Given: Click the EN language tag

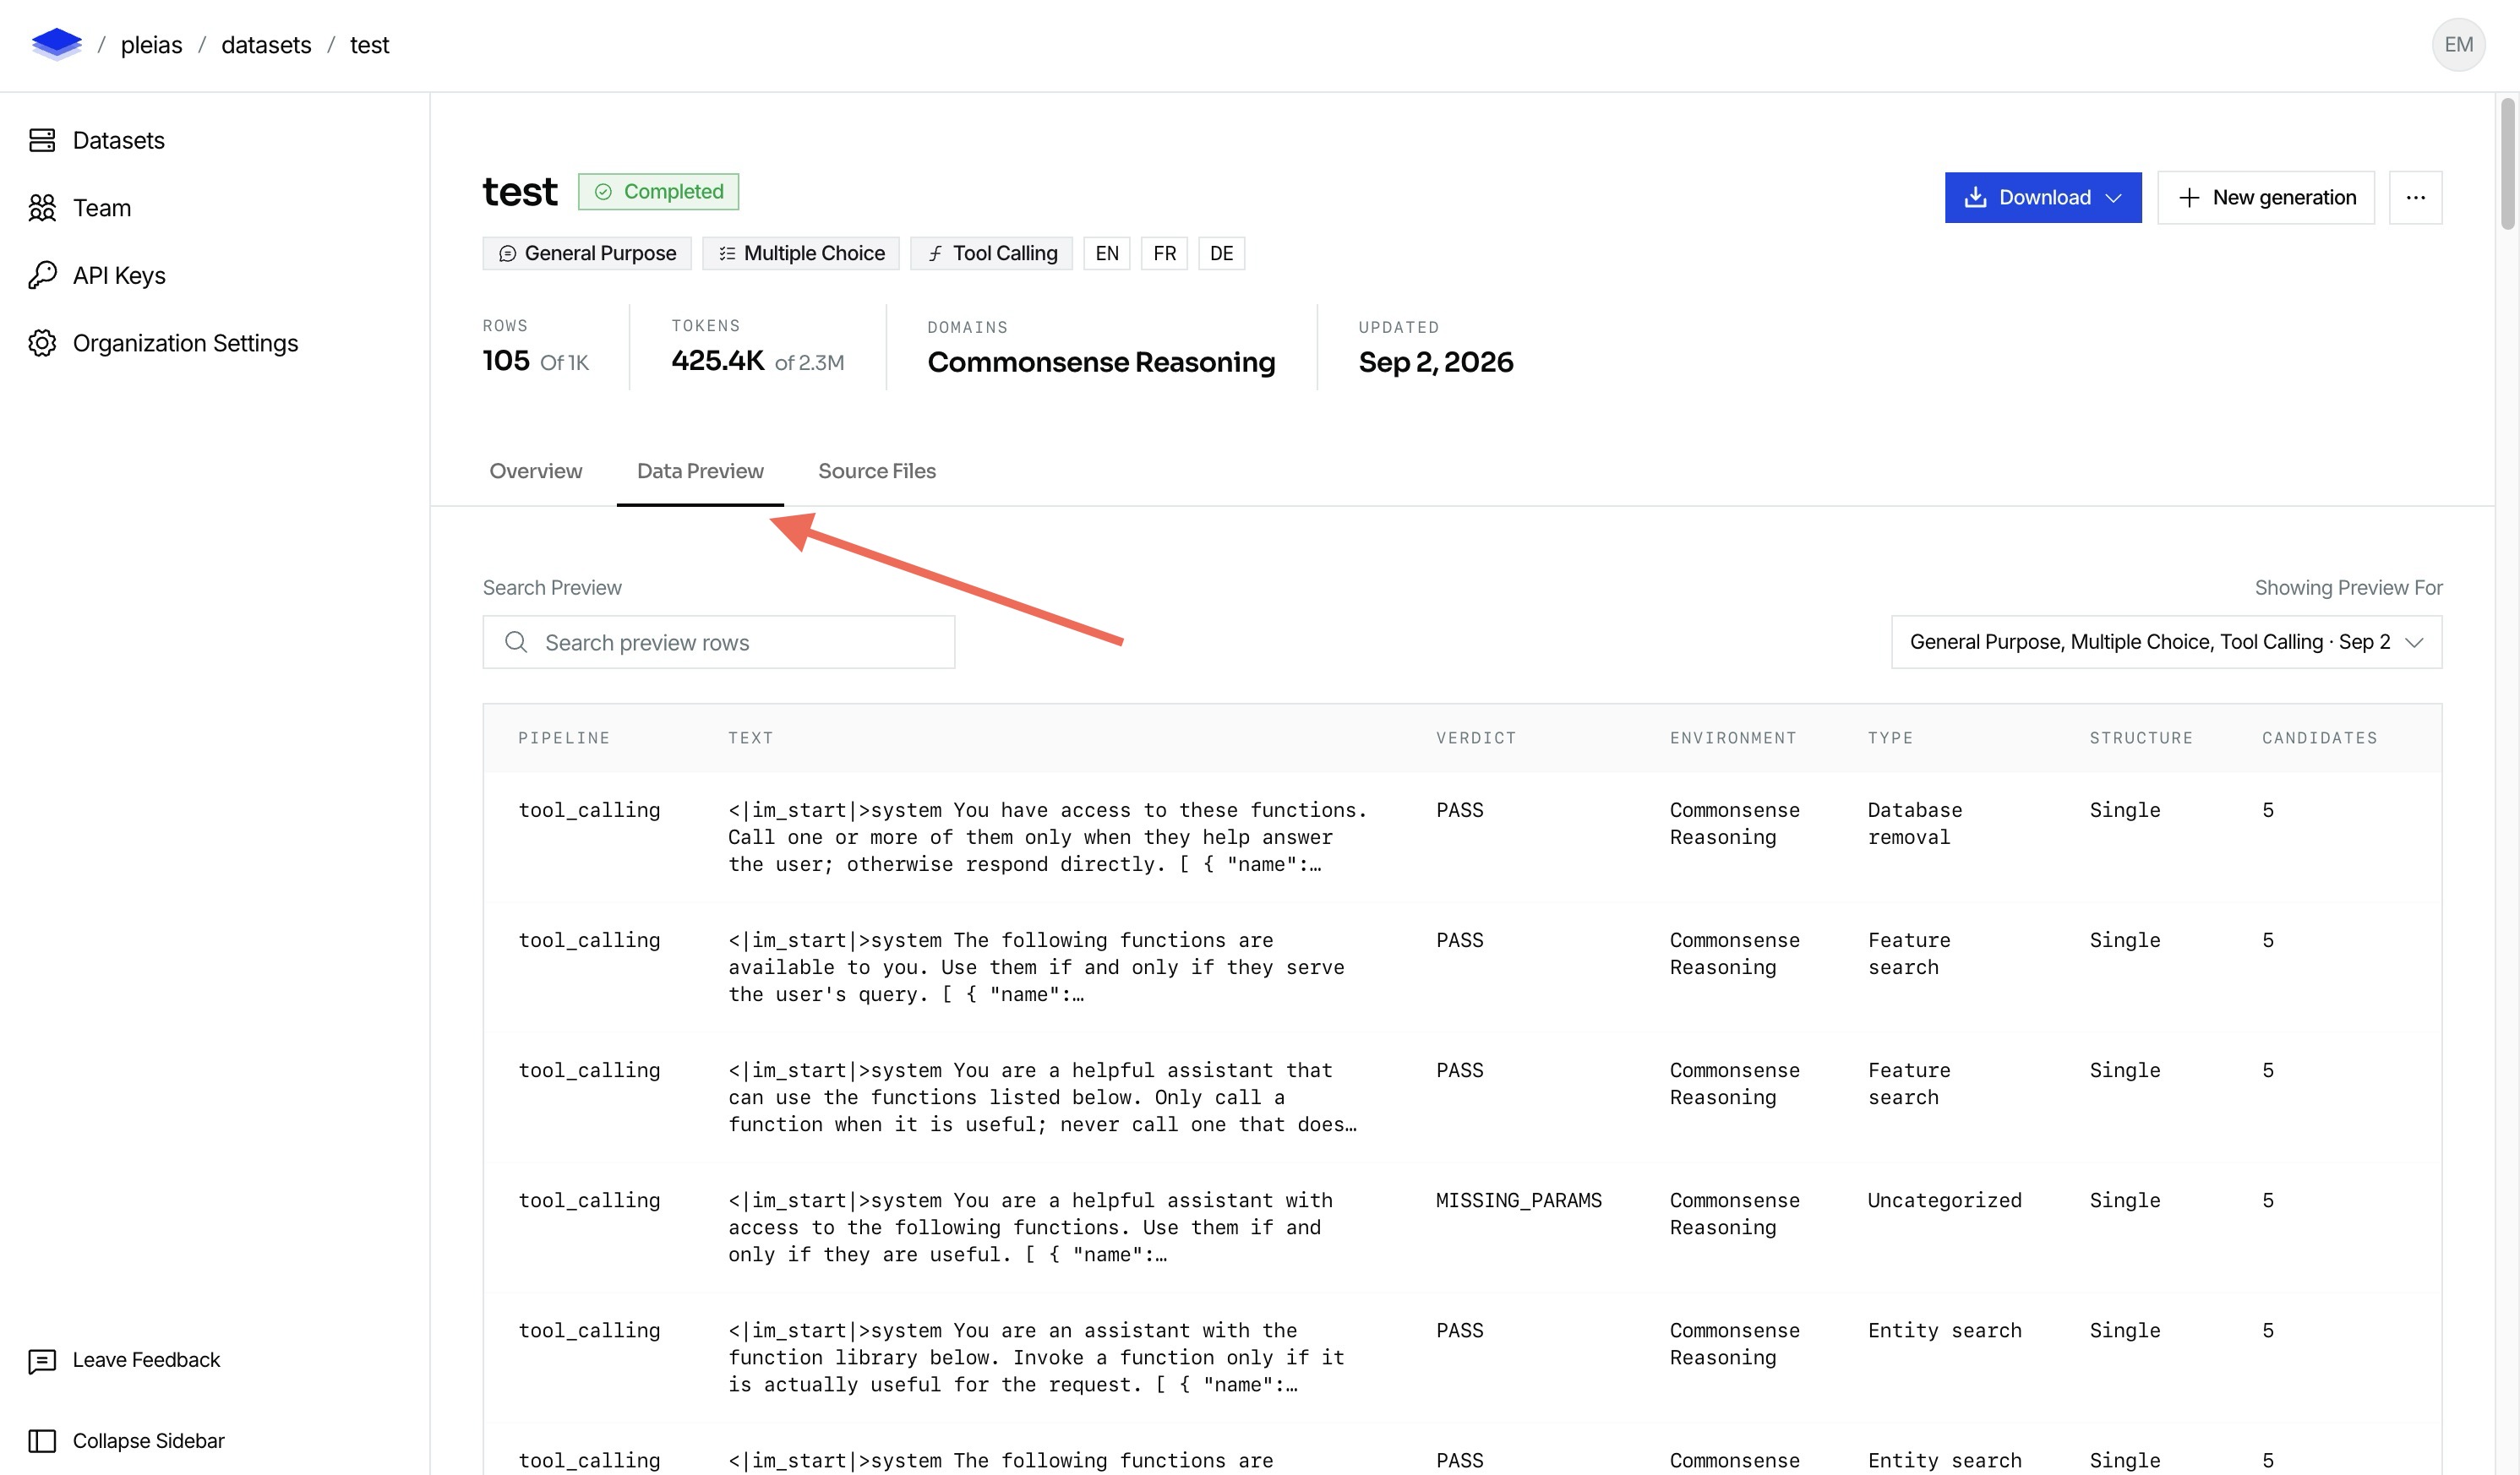Looking at the screenshot, I should click(x=1107, y=253).
